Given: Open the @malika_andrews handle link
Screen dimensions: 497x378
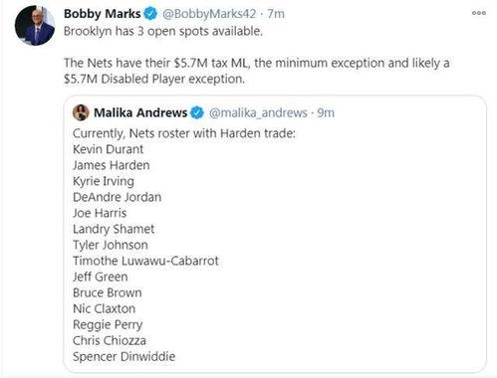Looking at the screenshot, I should (258, 112).
